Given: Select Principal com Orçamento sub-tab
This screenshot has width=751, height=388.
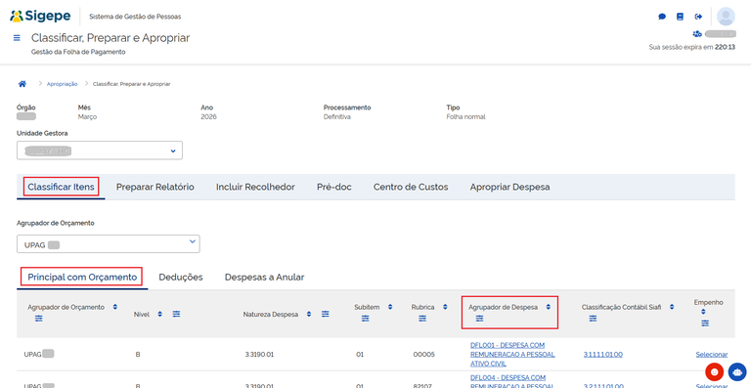Looking at the screenshot, I should click(82, 277).
